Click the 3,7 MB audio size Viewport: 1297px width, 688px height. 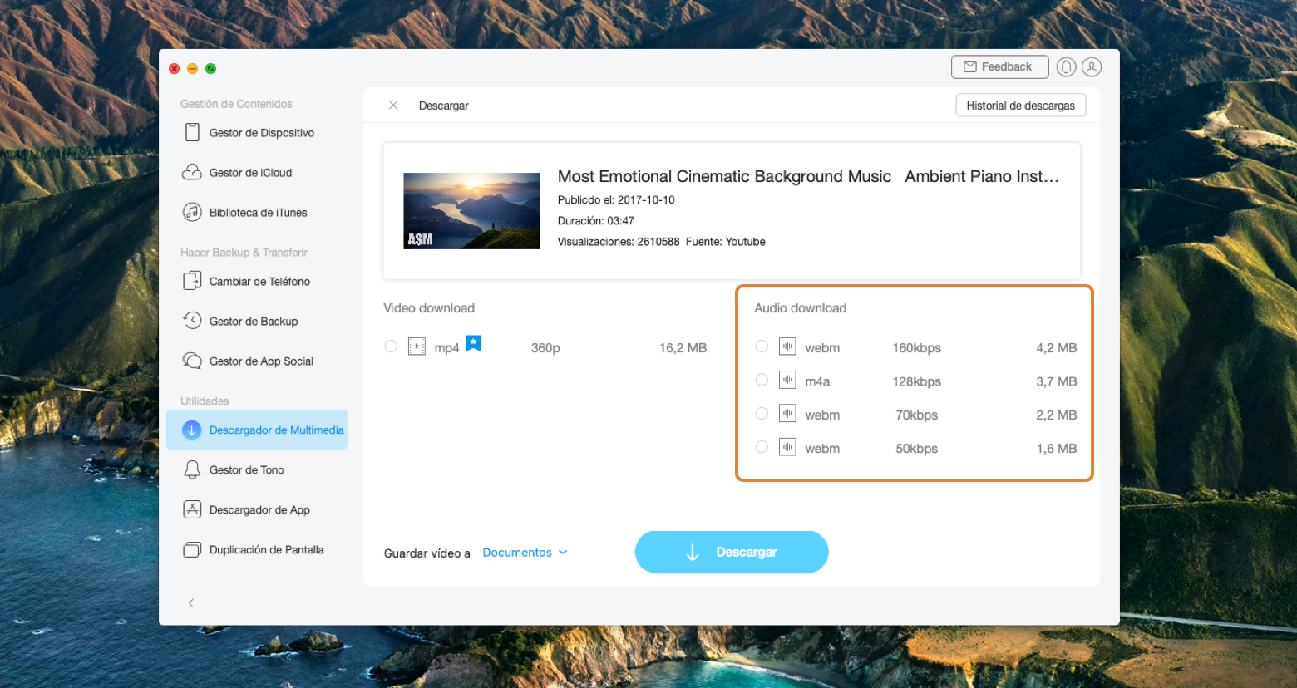click(1056, 381)
